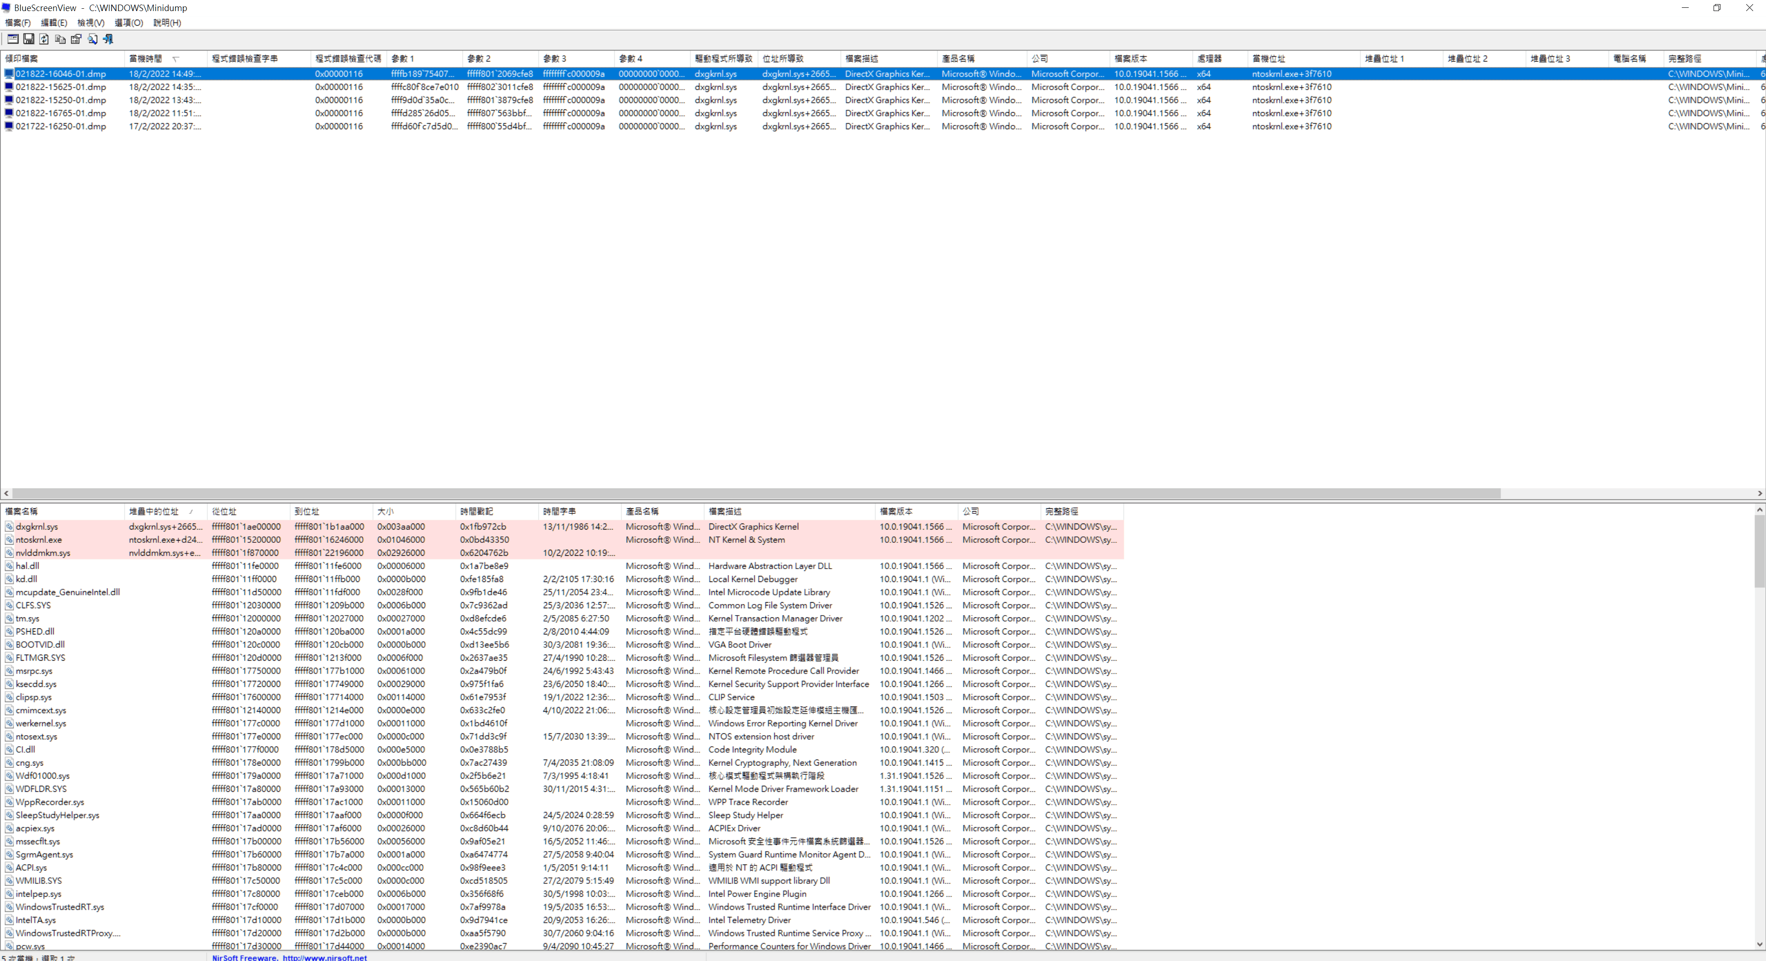This screenshot has height=961, width=1766.
Task: Sort by the 程式錯誤檢查代碼 column header
Action: click(x=348, y=59)
